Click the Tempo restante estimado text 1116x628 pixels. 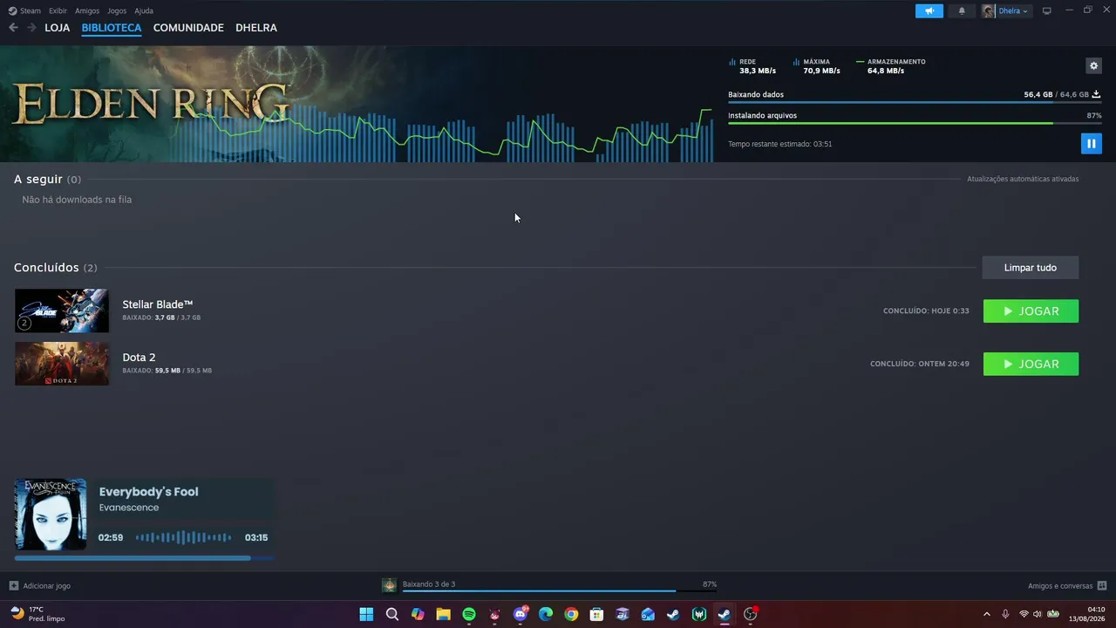780,144
